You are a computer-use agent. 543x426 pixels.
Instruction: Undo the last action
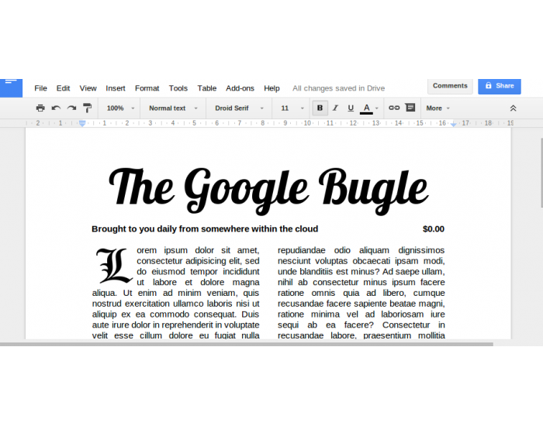[56, 108]
